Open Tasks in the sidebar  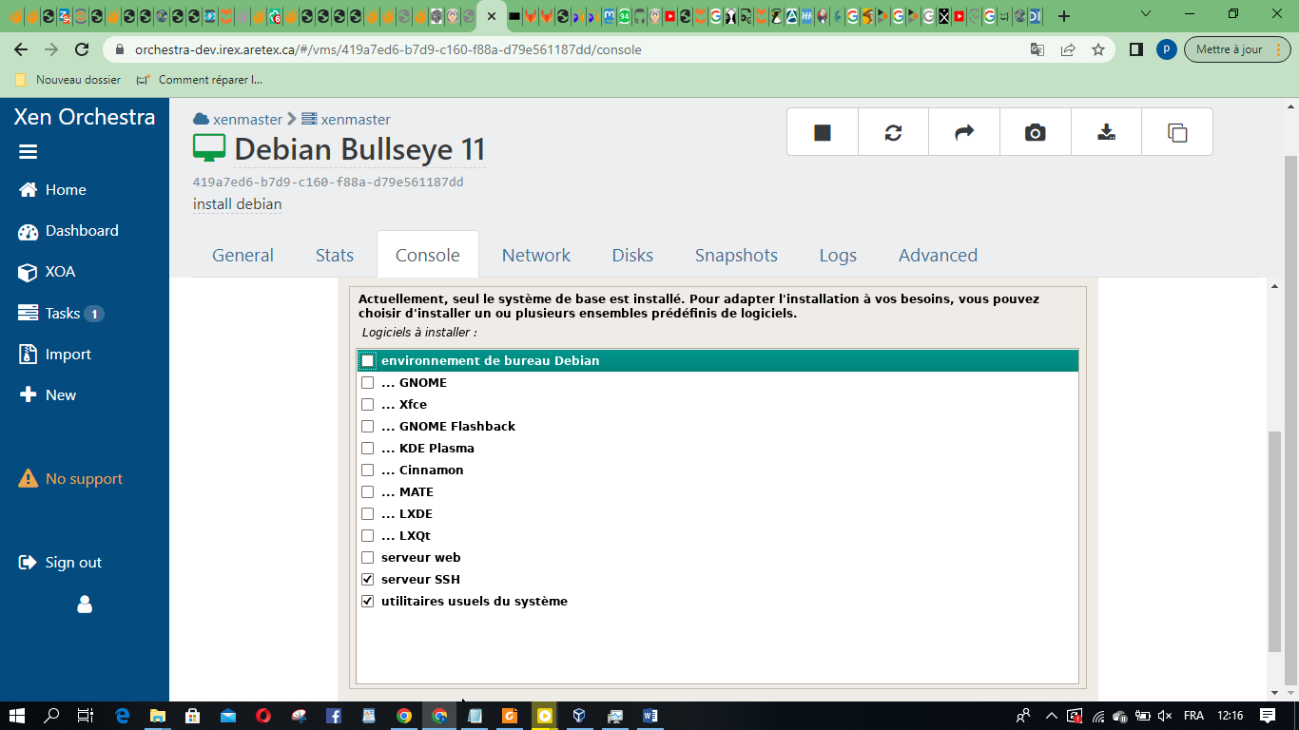61,313
